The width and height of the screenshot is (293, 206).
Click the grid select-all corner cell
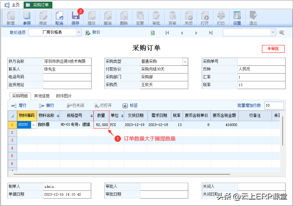point(12,116)
